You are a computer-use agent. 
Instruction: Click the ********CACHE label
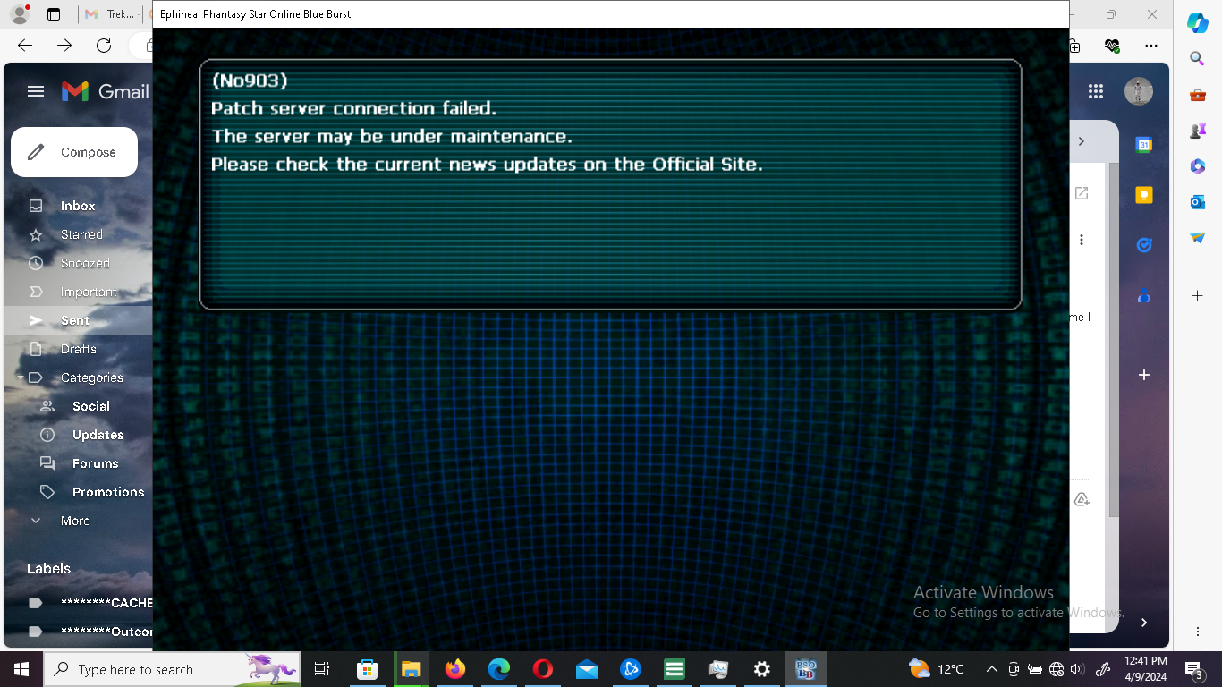(x=106, y=603)
